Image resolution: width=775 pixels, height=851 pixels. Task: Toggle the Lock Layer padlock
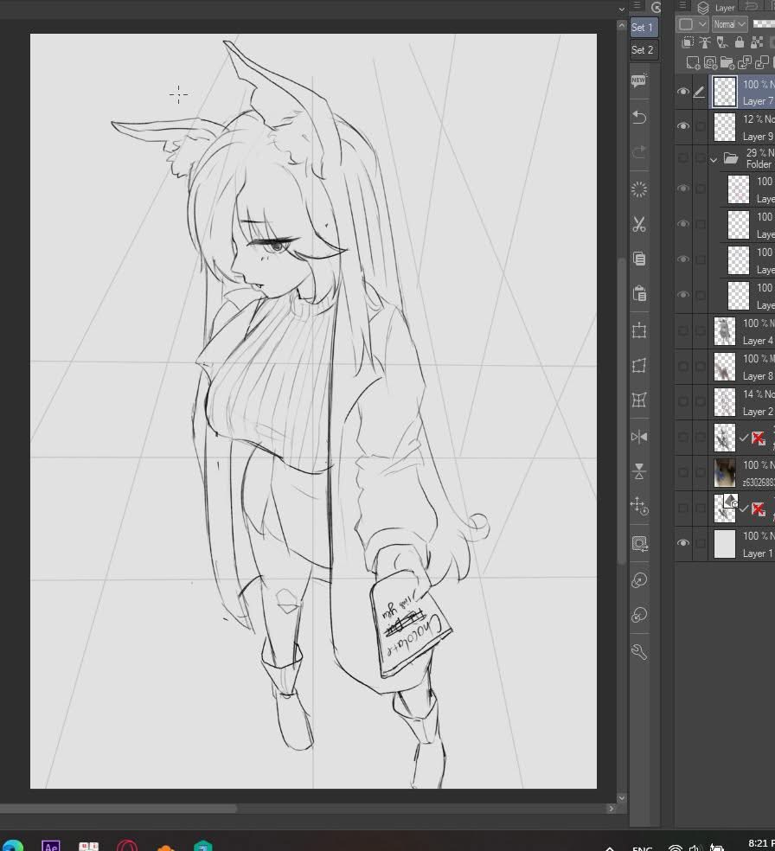[x=740, y=42]
